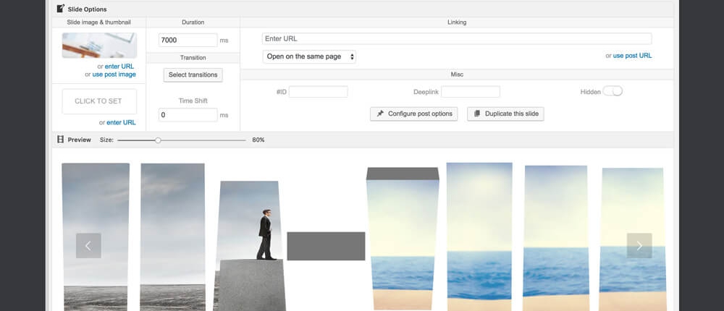Click the Select transitions button
This screenshot has width=724, height=311.
[193, 74]
